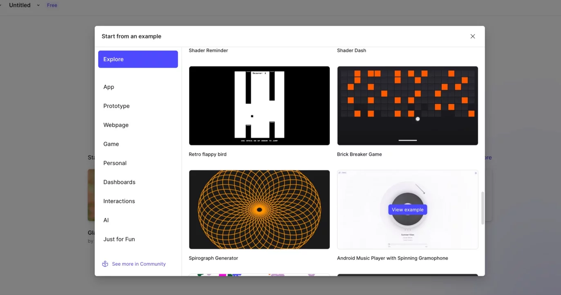
Task: Open the Retro flappy bird thumbnail
Action: coord(259,106)
